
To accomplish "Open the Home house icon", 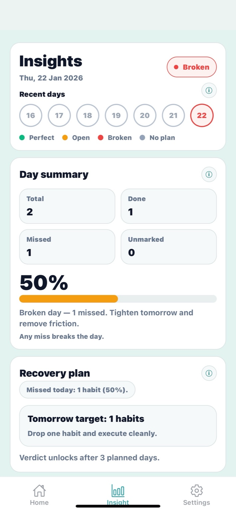I will click(x=39, y=490).
